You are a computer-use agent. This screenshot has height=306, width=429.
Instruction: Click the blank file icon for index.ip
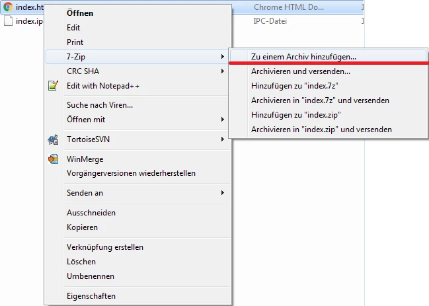click(8, 21)
